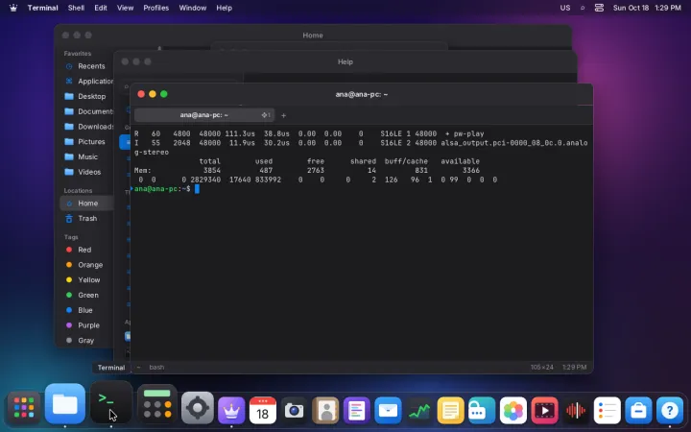Image resolution: width=691 pixels, height=432 pixels.
Task: Open the Mail app from the dock
Action: pos(389,411)
